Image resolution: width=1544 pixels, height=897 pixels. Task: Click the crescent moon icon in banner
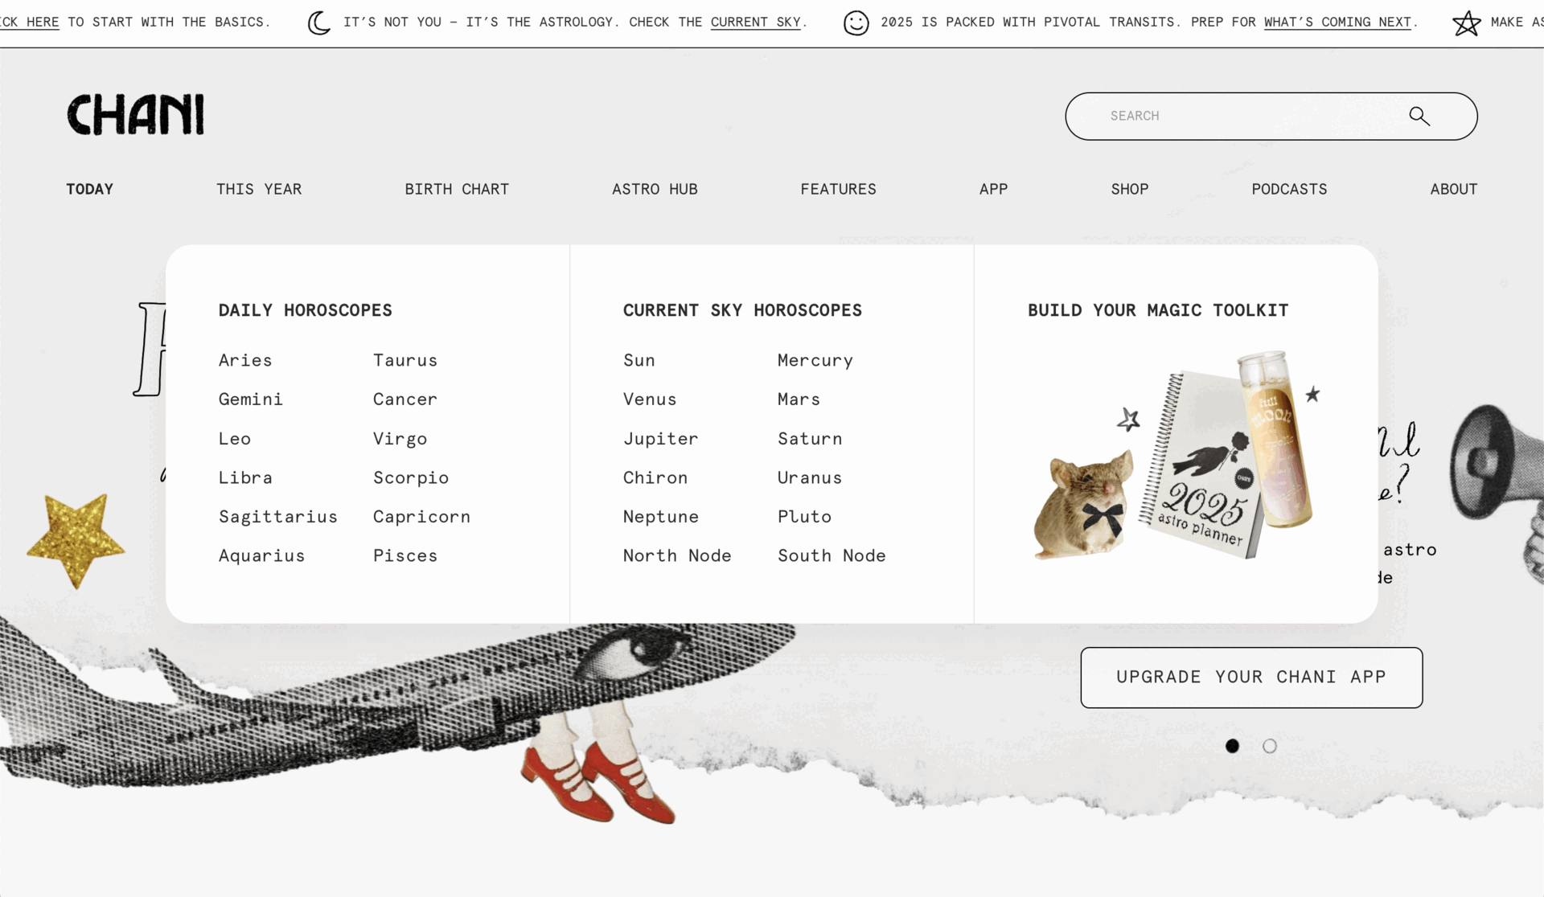click(x=319, y=23)
